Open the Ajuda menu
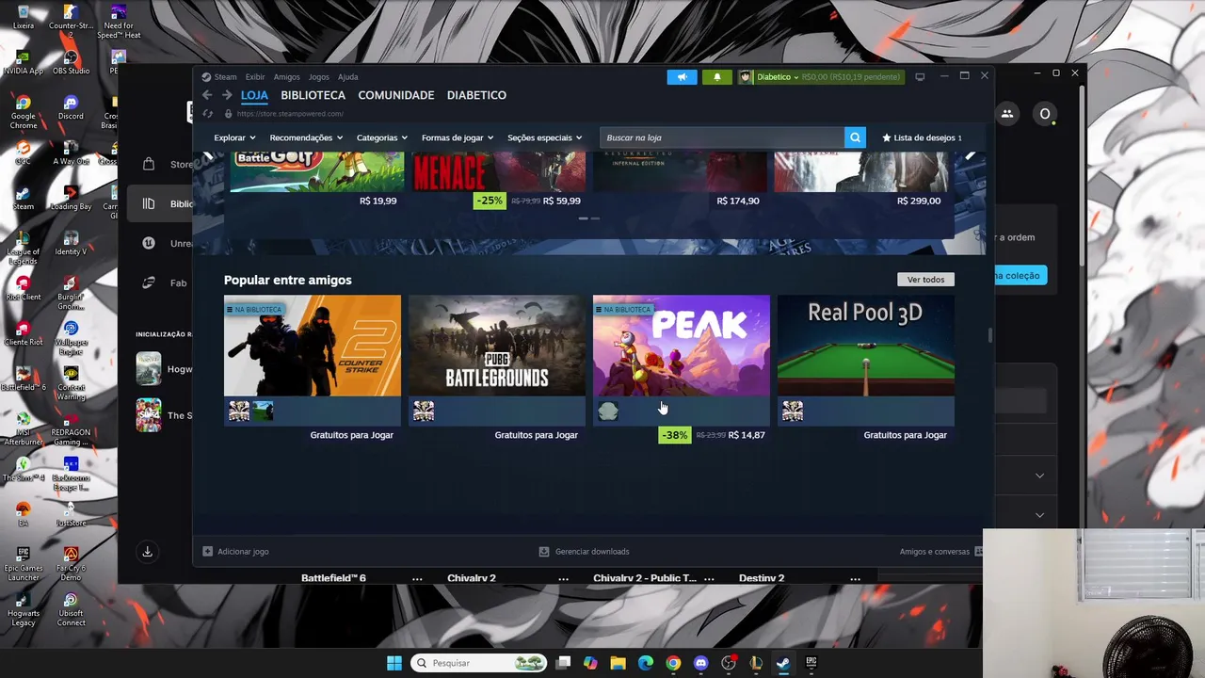This screenshot has height=678, width=1205. (x=348, y=77)
